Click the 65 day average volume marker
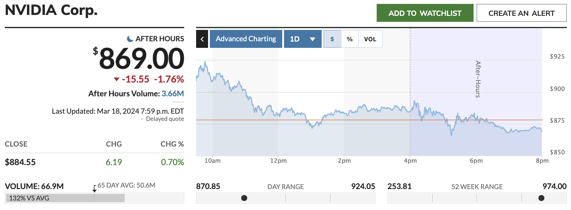Viewport: 571px width, 210px height. coord(94,189)
